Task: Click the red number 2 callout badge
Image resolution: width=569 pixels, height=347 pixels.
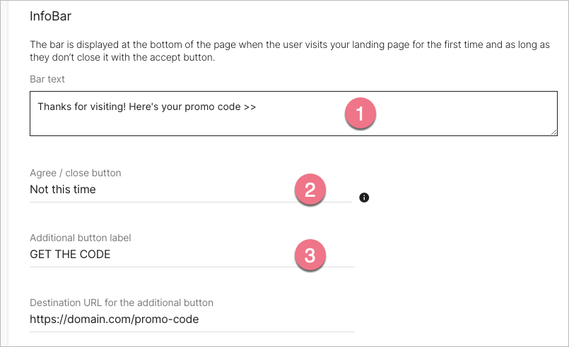Action: (309, 189)
